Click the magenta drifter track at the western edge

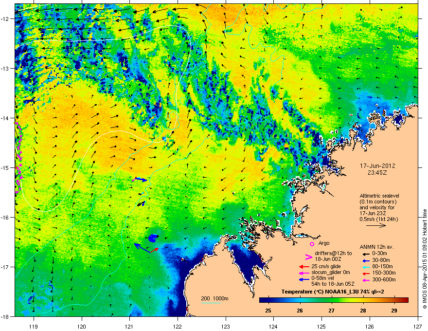coord(18,158)
